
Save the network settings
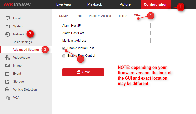(x=83, y=72)
